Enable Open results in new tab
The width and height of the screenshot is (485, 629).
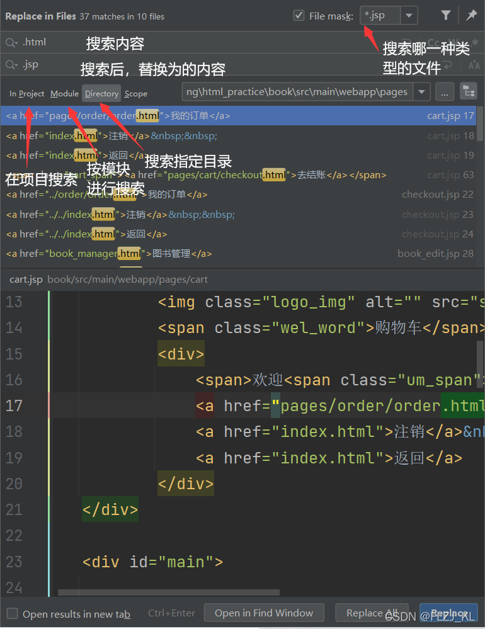13,614
